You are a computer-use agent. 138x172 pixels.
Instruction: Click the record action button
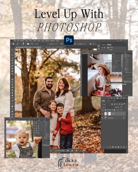[112, 98]
